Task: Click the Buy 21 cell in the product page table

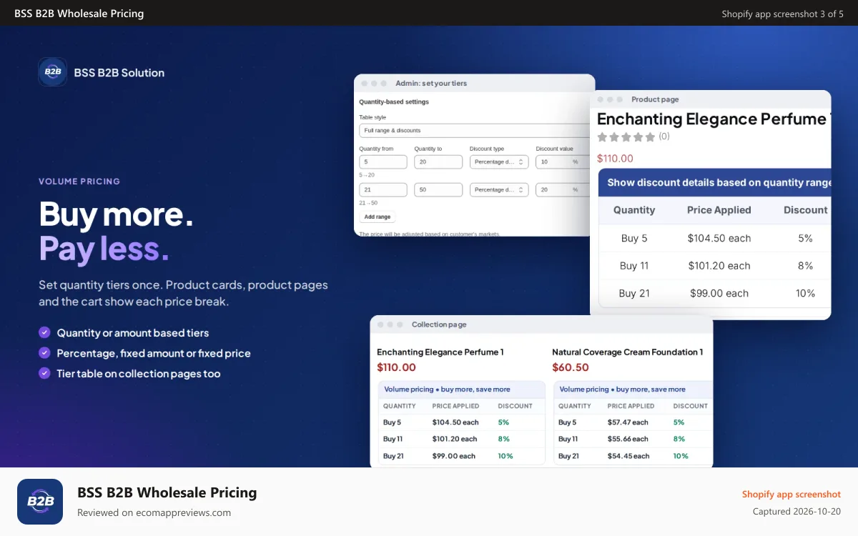Action: (x=634, y=293)
